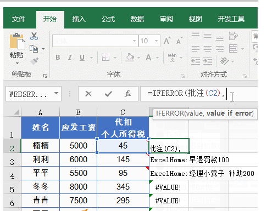Switch to the 开始 tab
The height and width of the screenshot is (211, 267).
(50, 19)
